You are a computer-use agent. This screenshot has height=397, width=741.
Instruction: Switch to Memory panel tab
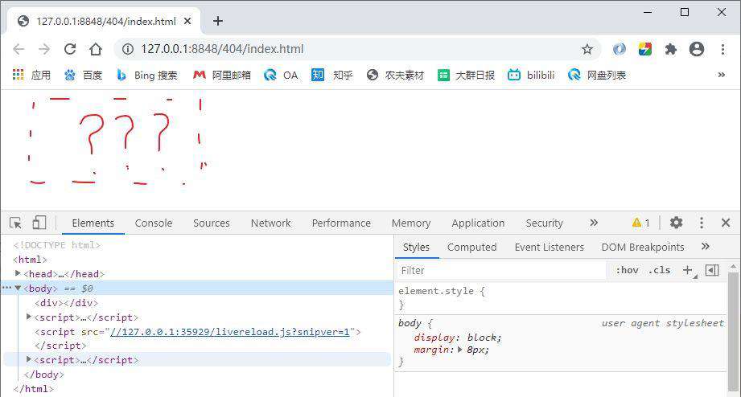411,223
